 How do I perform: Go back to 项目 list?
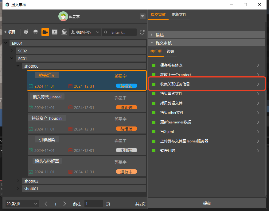click(10, 32)
